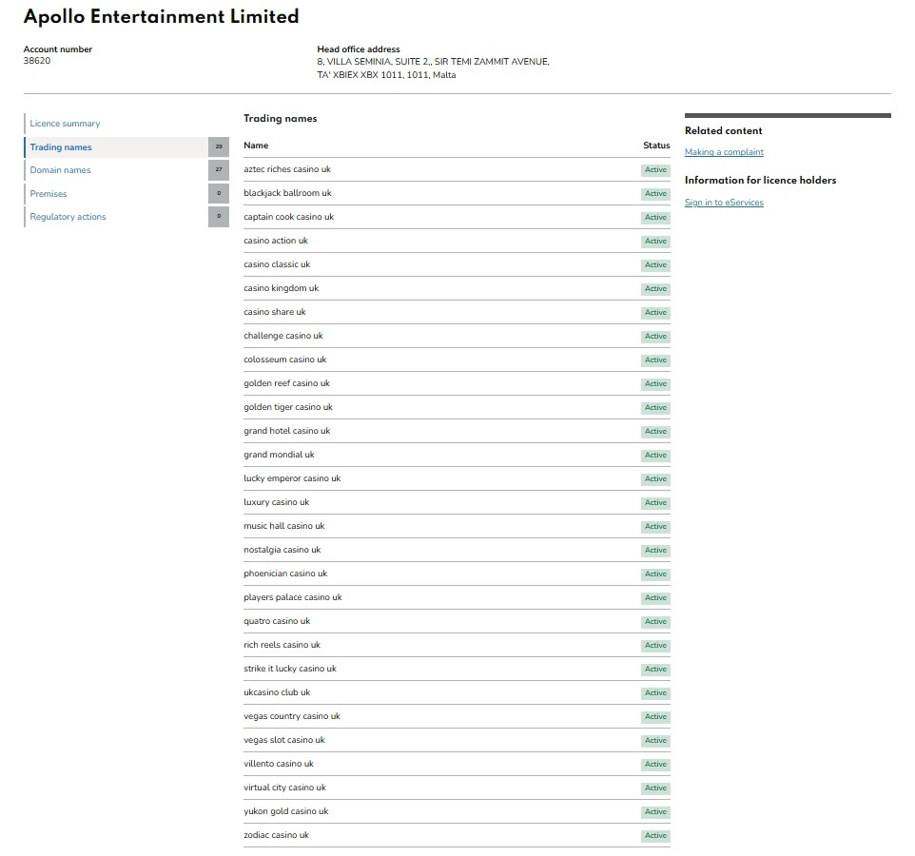Click the Related content heading
The image size is (915, 856).
point(723,130)
